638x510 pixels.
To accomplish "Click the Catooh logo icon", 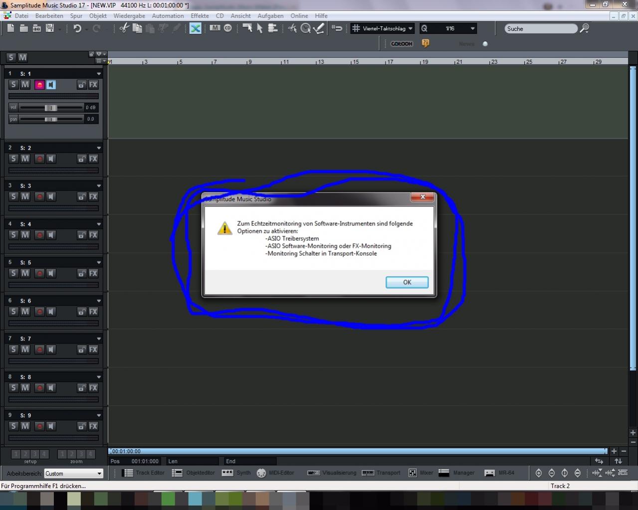I will pos(402,43).
